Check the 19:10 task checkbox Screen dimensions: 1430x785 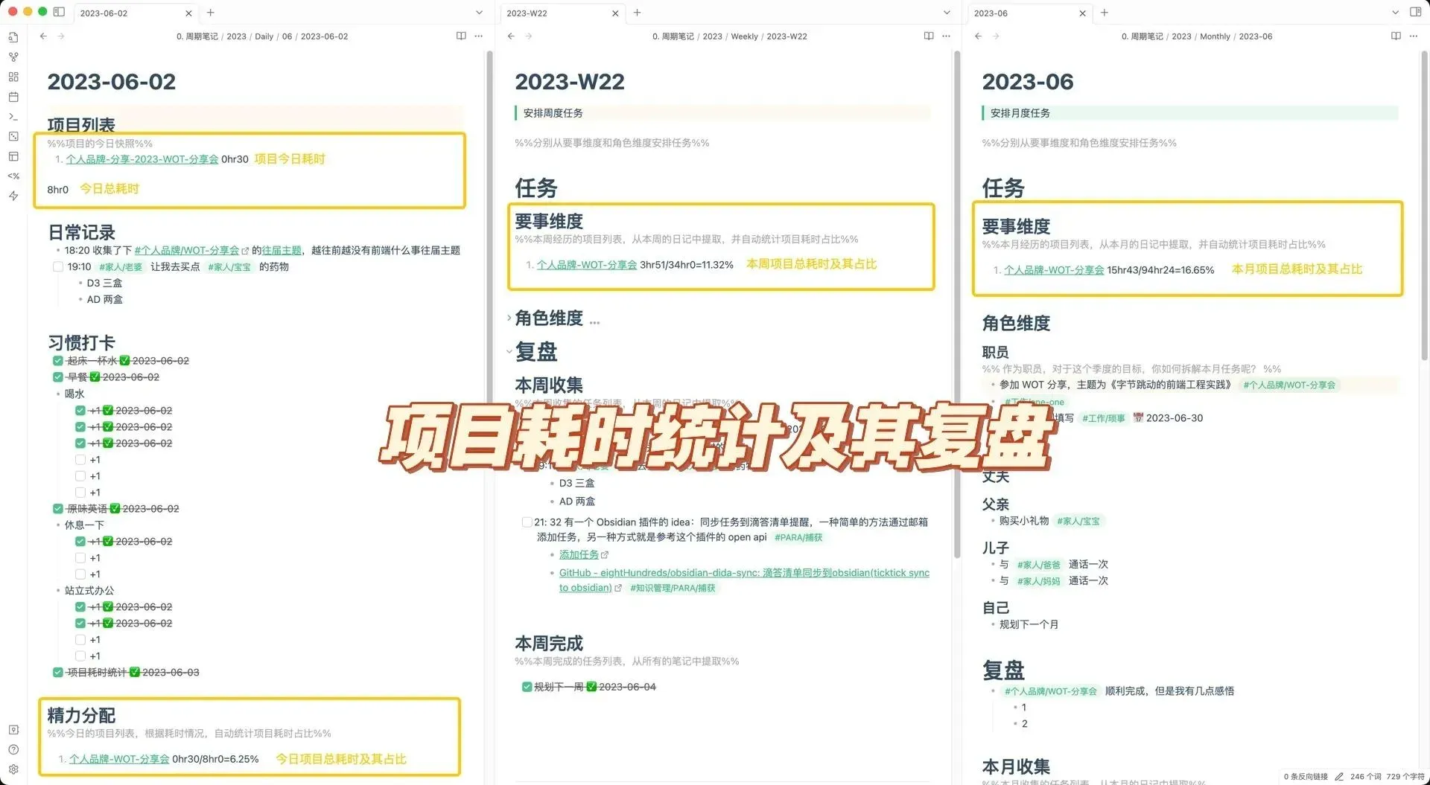(x=58, y=267)
